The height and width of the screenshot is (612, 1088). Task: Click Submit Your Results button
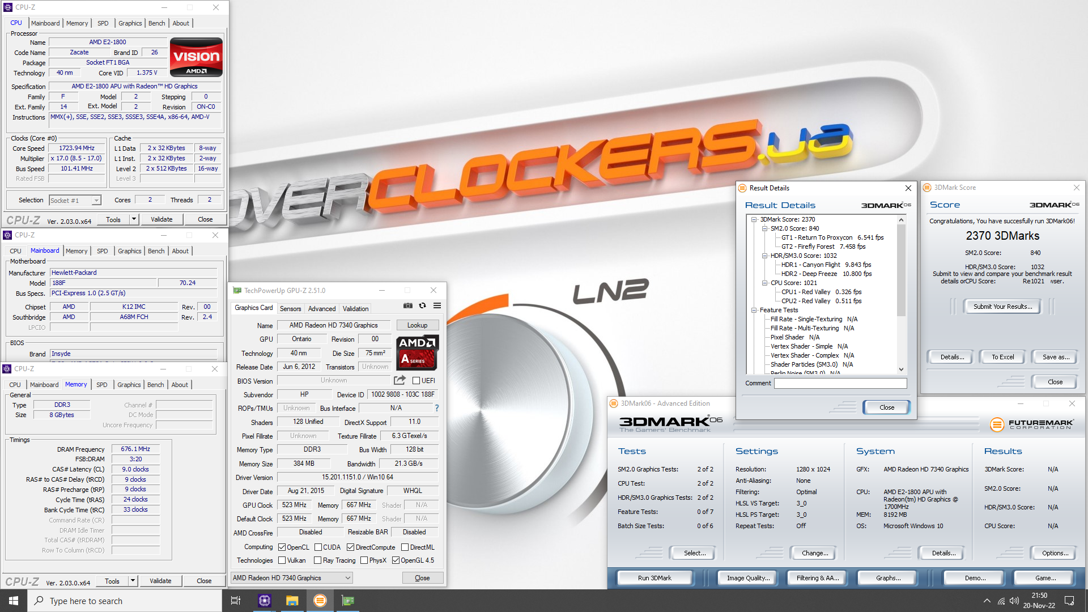(x=1002, y=307)
